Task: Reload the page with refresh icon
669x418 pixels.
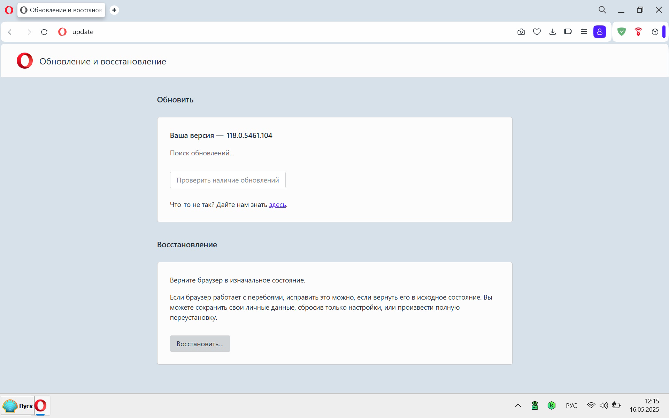Action: pyautogui.click(x=44, y=32)
